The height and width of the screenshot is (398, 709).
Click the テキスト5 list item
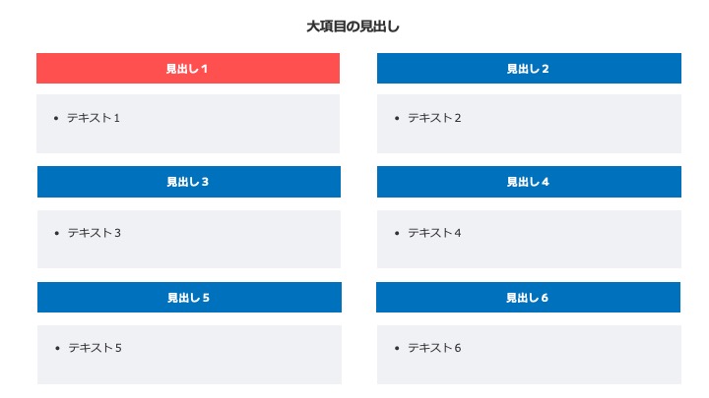pos(95,348)
